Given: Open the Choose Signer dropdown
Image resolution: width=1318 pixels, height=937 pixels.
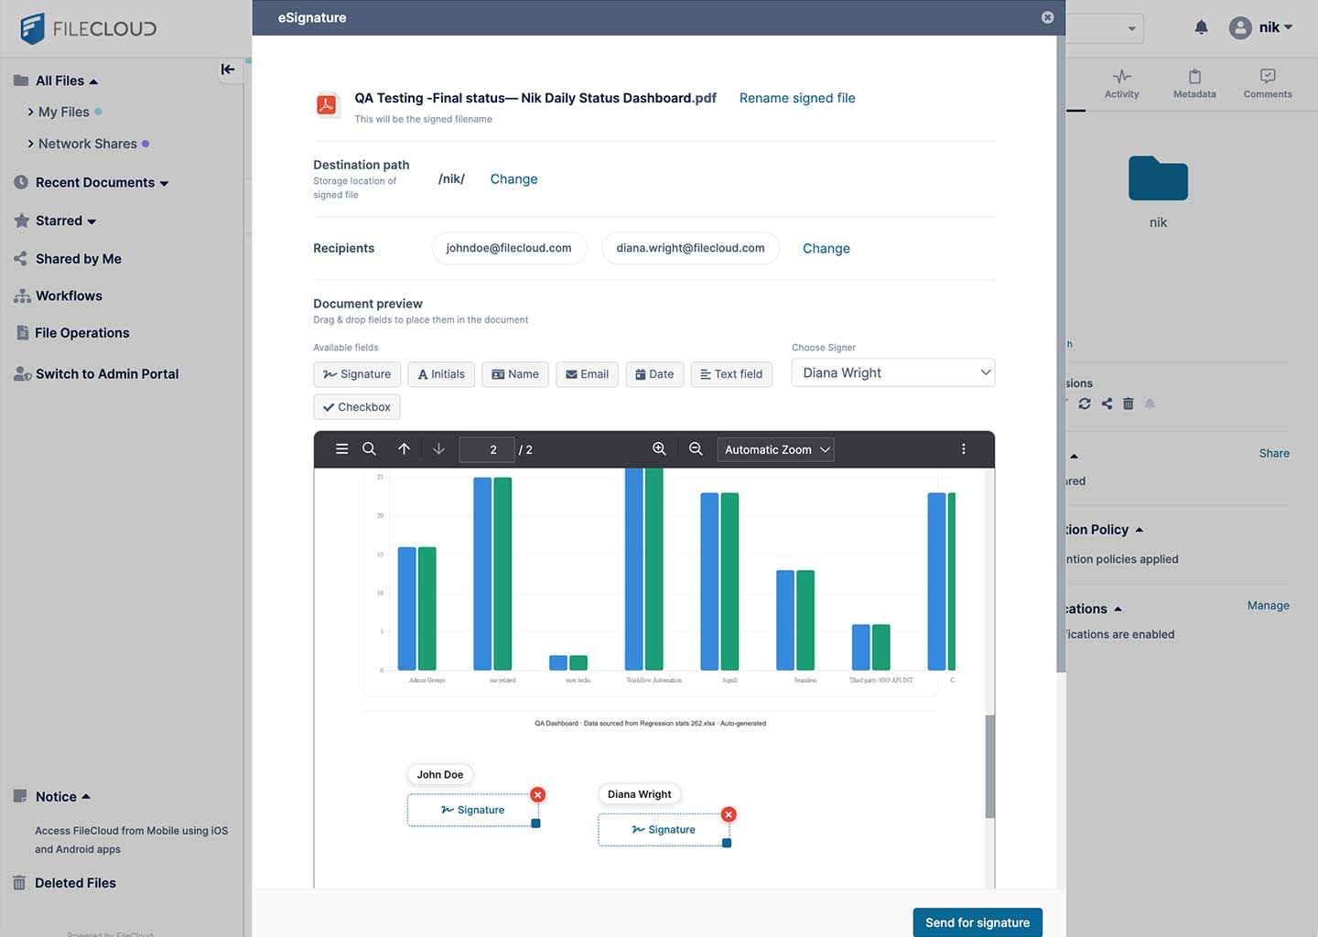Looking at the screenshot, I should click(x=893, y=372).
